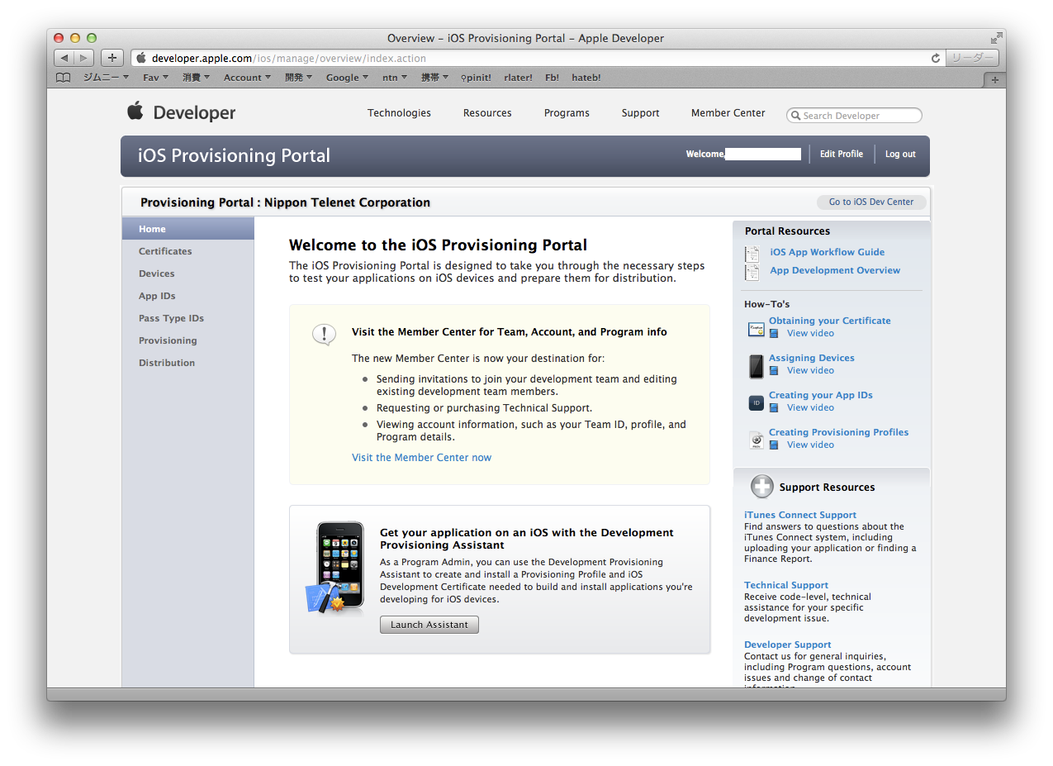Open the App Development Overview link
1053x766 pixels.
pyautogui.click(x=835, y=271)
